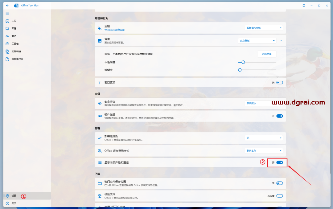Click the document convert icon beside 文档转换
Screen dimensions: 333x209
pos(7,51)
